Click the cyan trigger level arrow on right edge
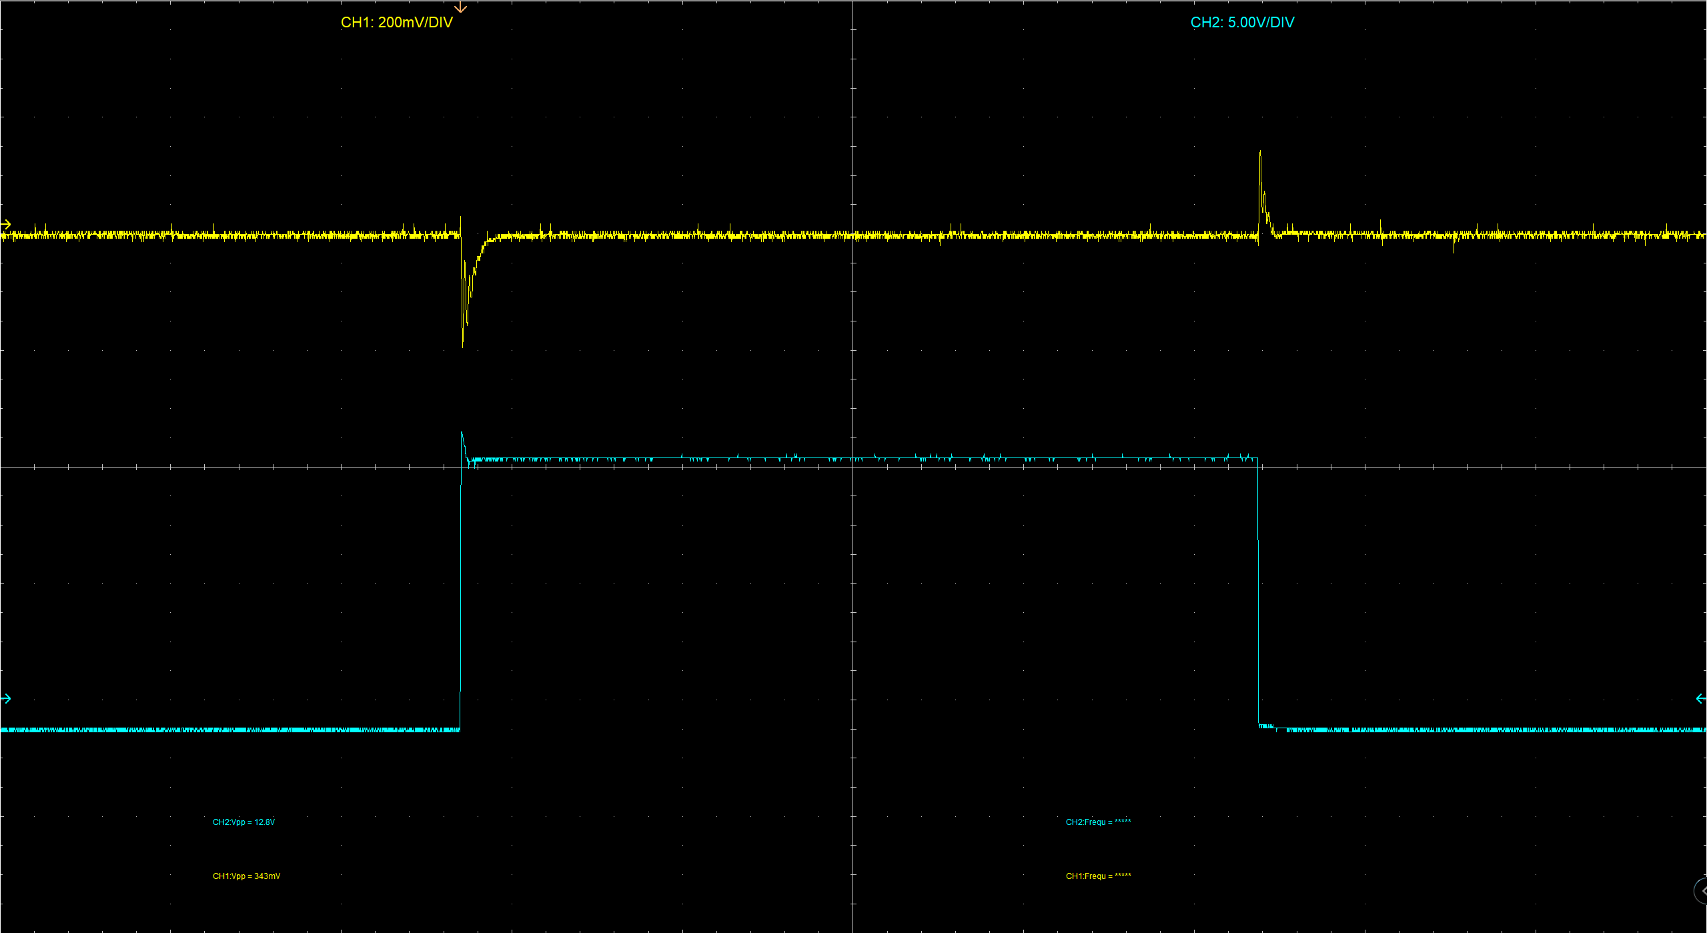This screenshot has height=933, width=1707. [x=1700, y=698]
